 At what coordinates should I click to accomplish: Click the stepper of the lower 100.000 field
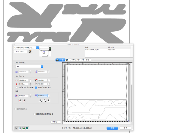click(x=49, y=84)
